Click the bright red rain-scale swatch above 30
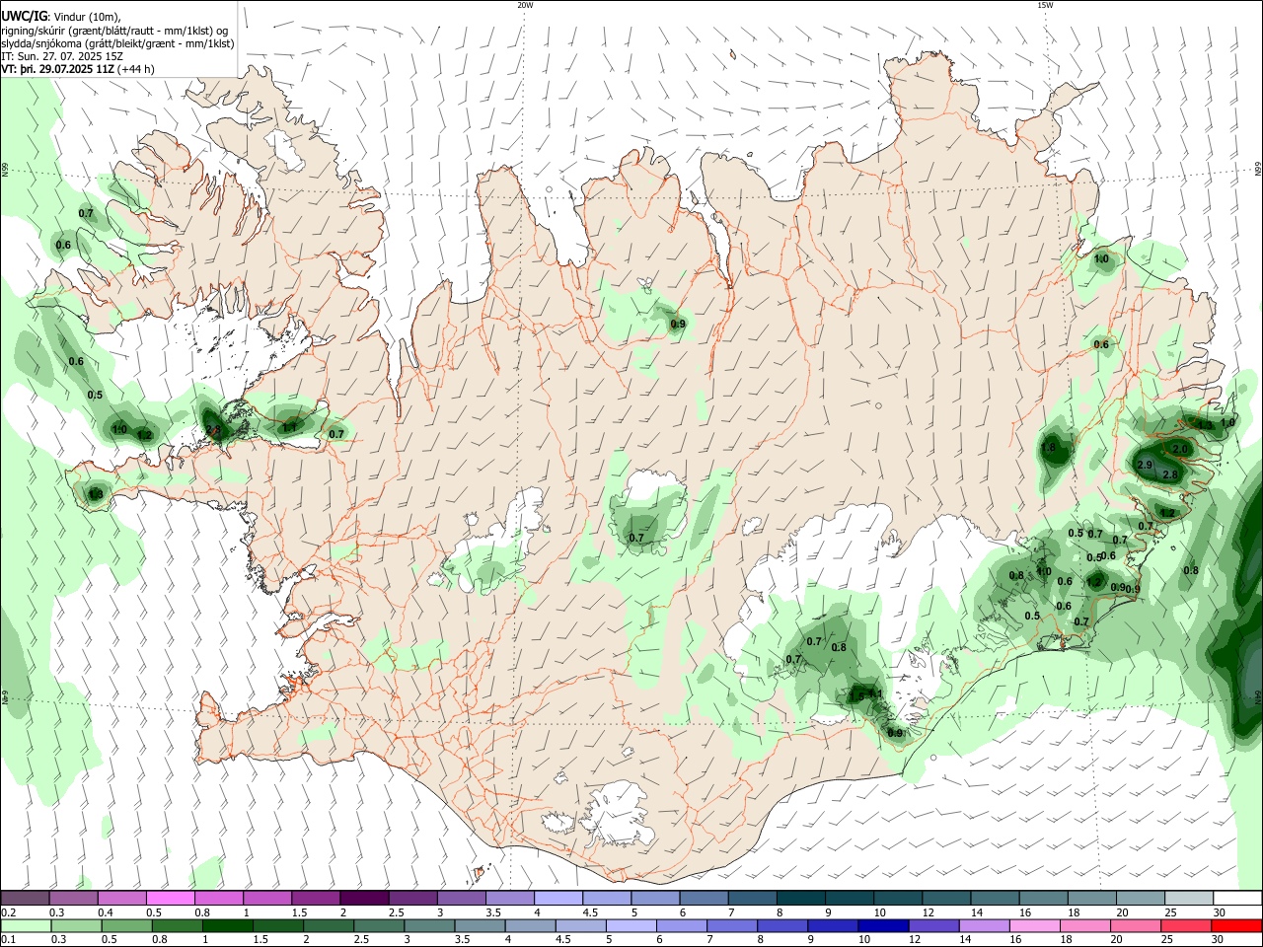Viewport: 1263px width, 947px height. pyautogui.click(x=1237, y=925)
